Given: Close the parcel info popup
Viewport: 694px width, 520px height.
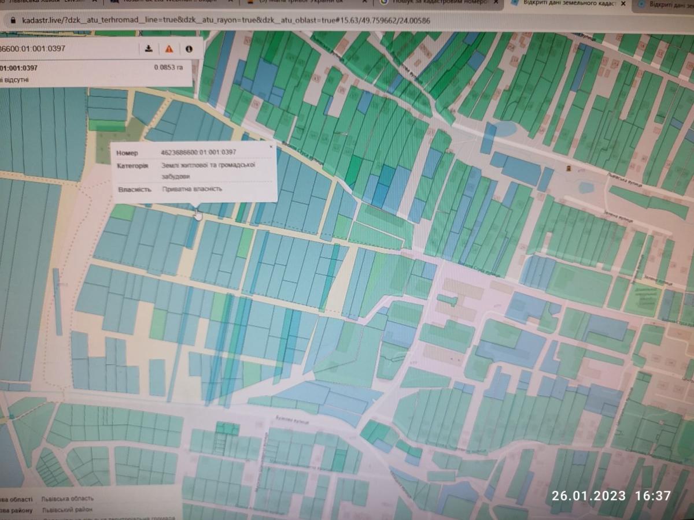Looking at the screenshot, I should tap(270, 147).
